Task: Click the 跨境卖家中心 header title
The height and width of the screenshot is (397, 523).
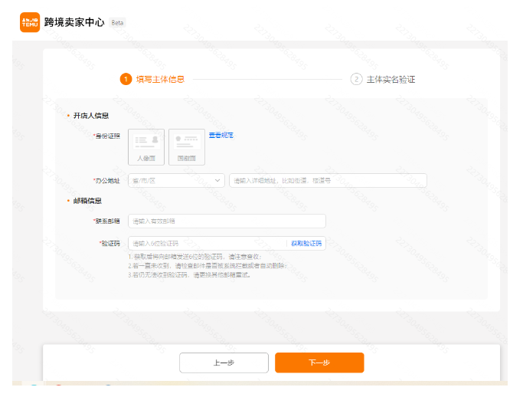Action: 75,22
